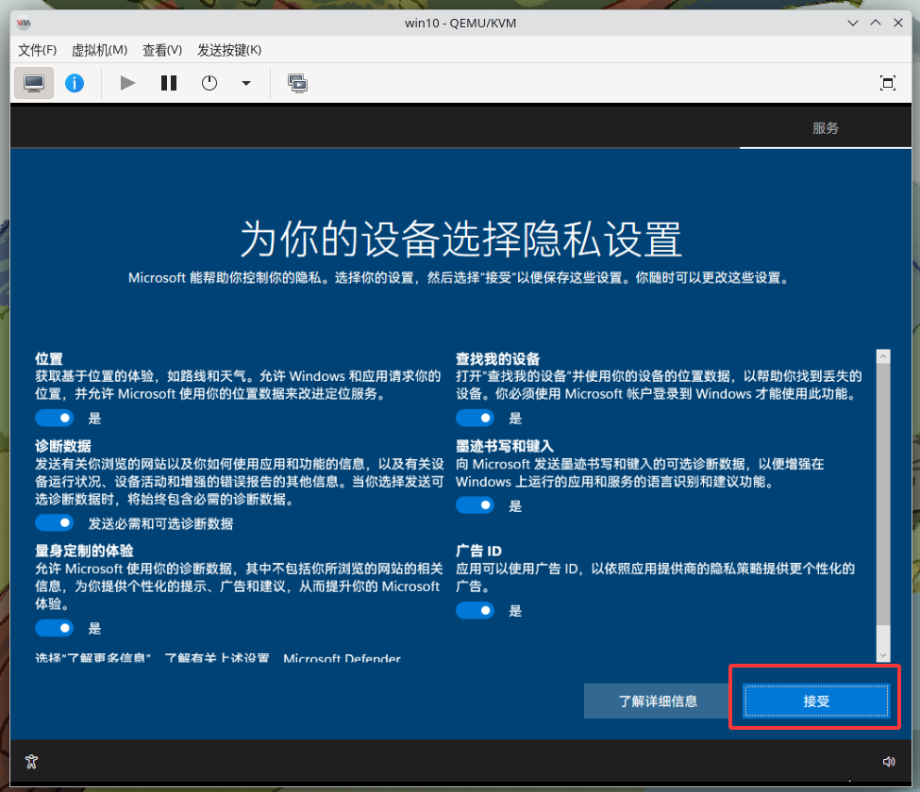Open the 查看(V) menu

pos(162,50)
